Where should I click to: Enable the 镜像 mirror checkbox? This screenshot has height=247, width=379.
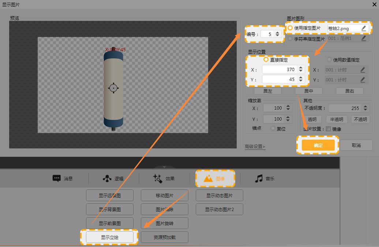[x=328, y=129]
